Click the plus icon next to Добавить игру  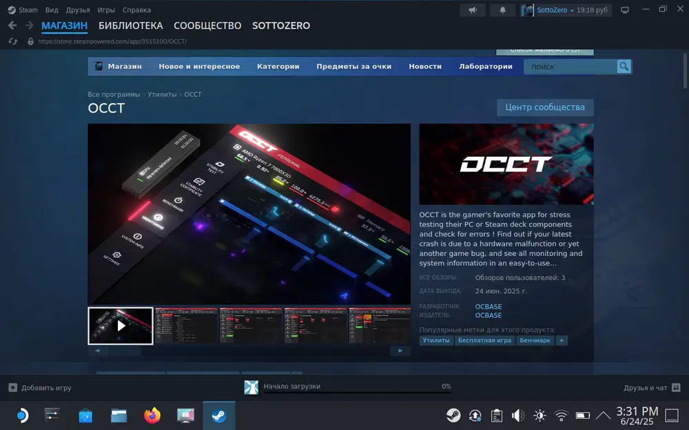(12, 388)
